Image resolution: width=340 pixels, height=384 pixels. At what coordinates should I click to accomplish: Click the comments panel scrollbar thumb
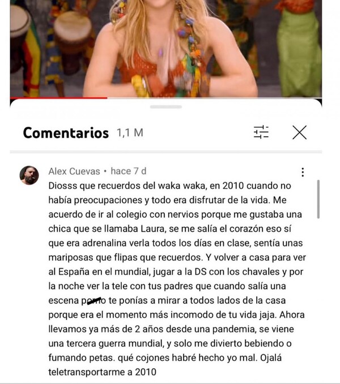[x=318, y=199]
